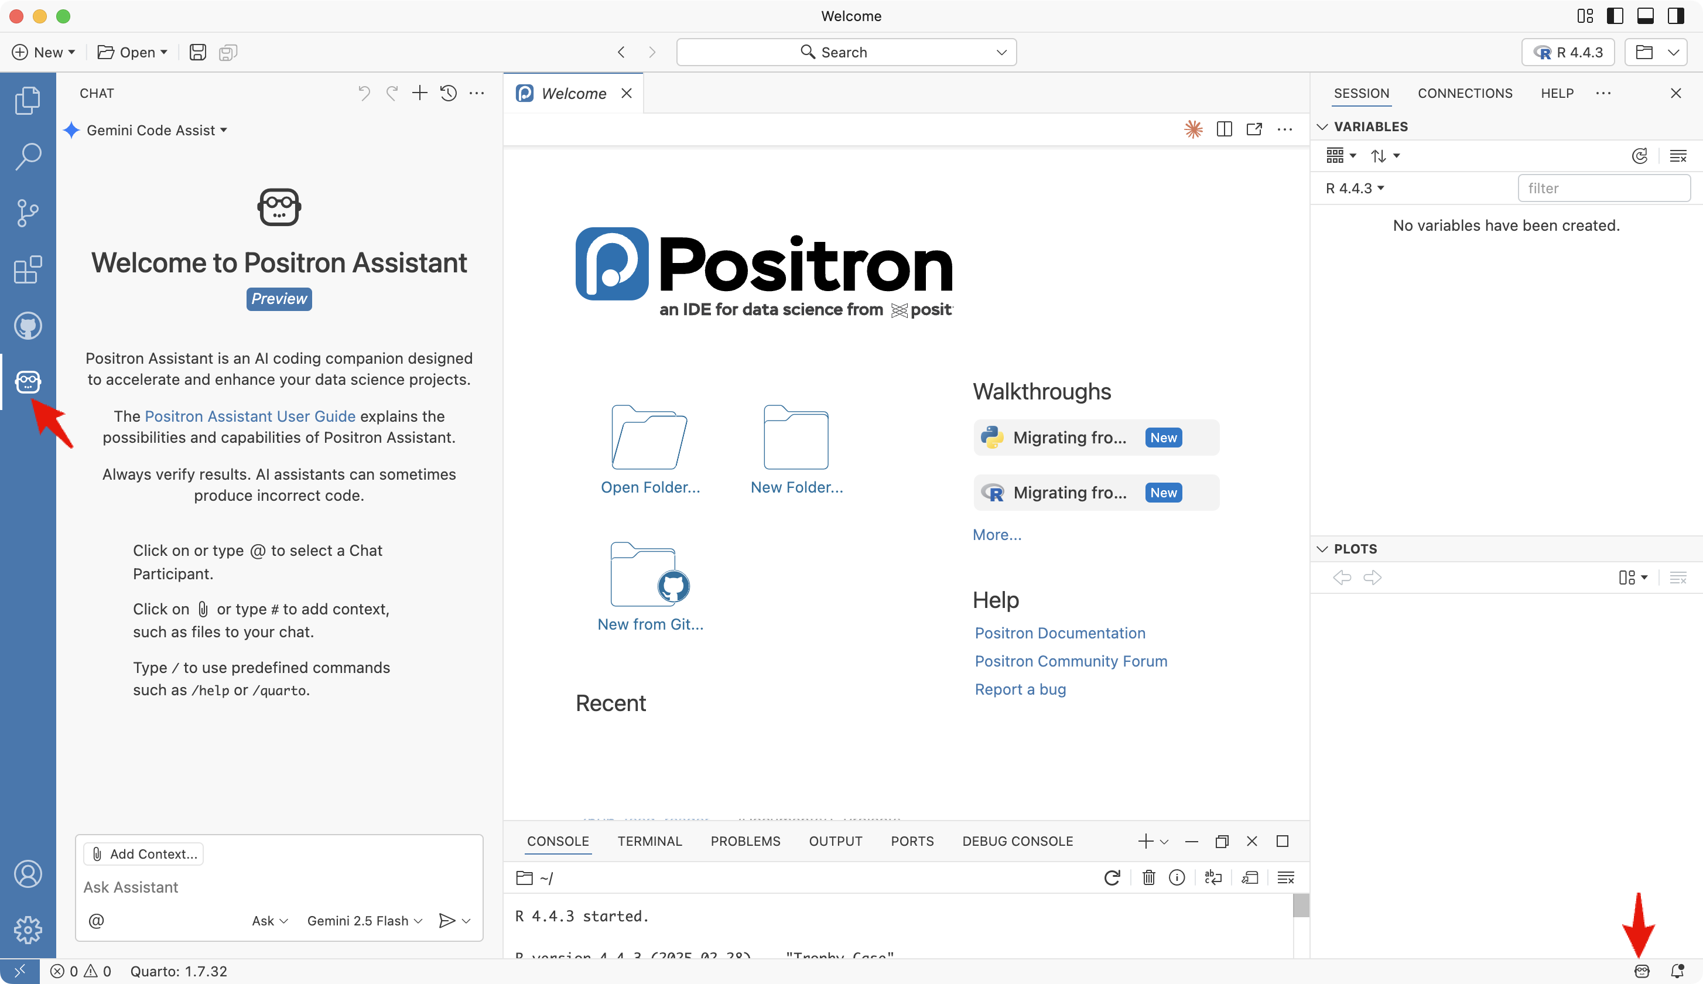Open the Open dropdown menu

click(x=132, y=52)
